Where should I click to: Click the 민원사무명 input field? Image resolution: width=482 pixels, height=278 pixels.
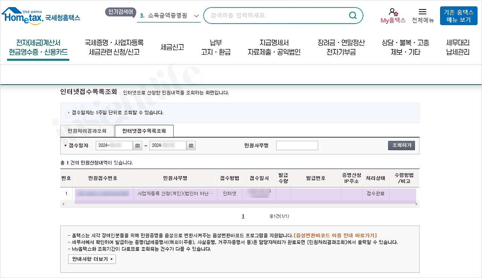coord(297,146)
